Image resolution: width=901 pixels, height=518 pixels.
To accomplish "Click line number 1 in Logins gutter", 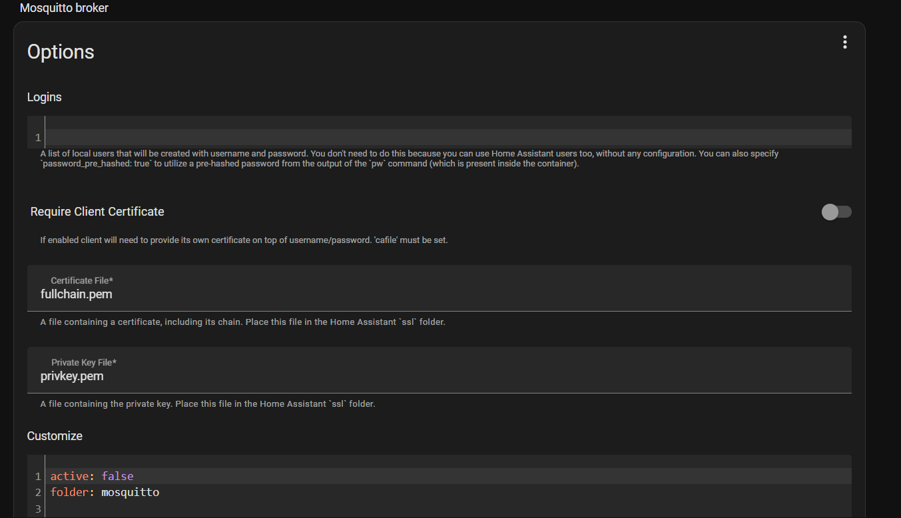I will pos(38,138).
